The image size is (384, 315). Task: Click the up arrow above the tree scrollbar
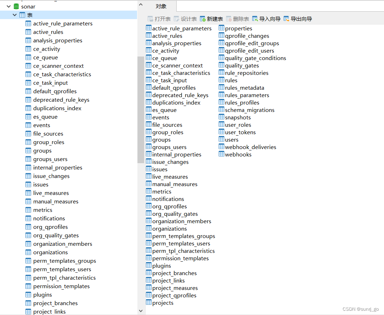pos(141,4)
